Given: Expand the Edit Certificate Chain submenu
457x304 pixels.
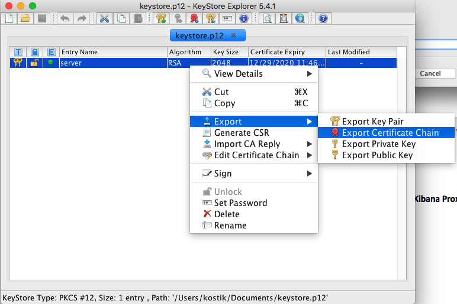Looking at the screenshot, I should (253, 155).
